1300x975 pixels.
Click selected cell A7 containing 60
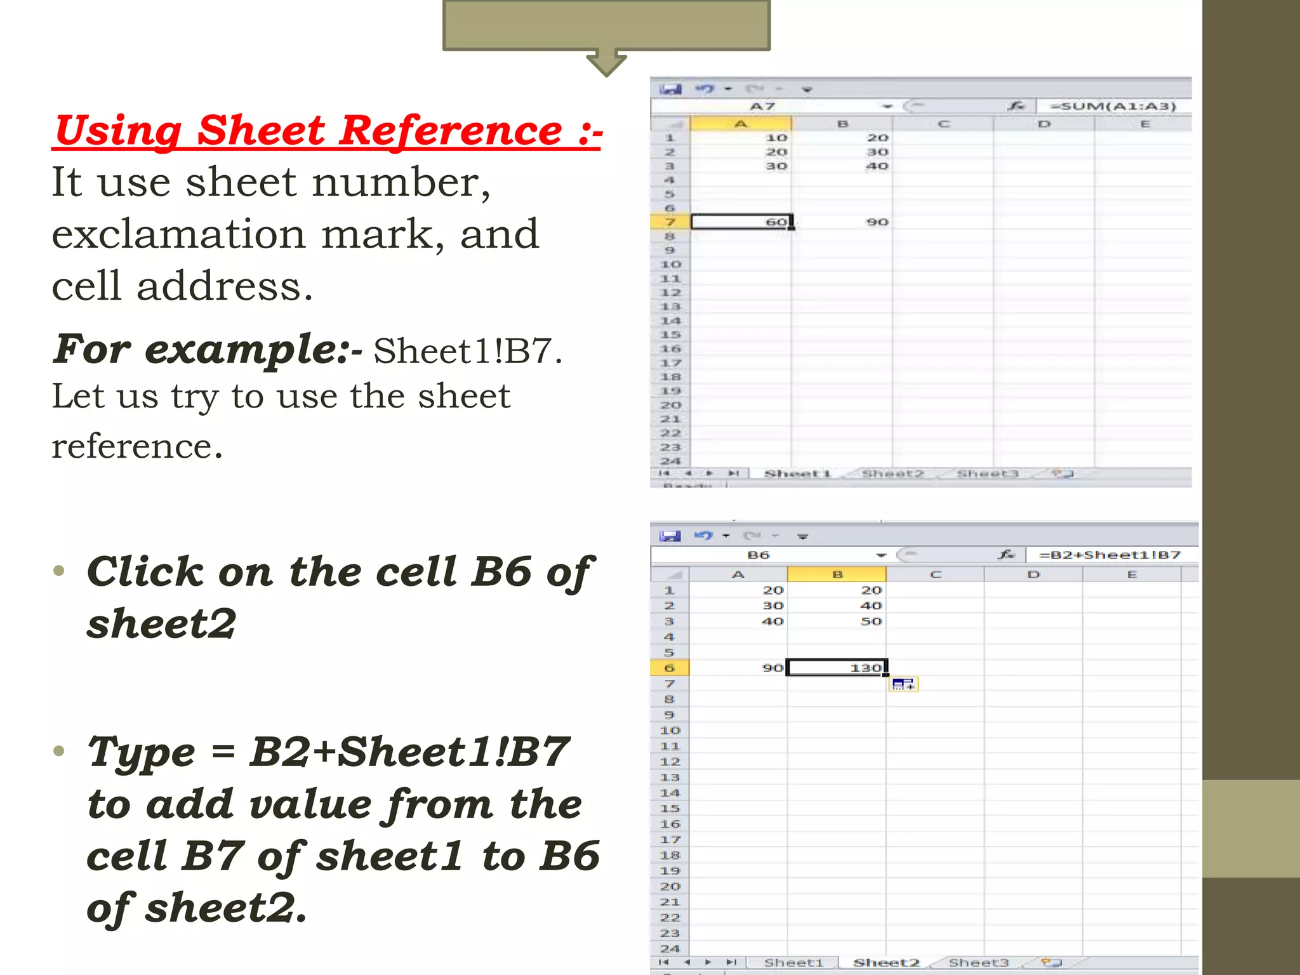pos(741,222)
